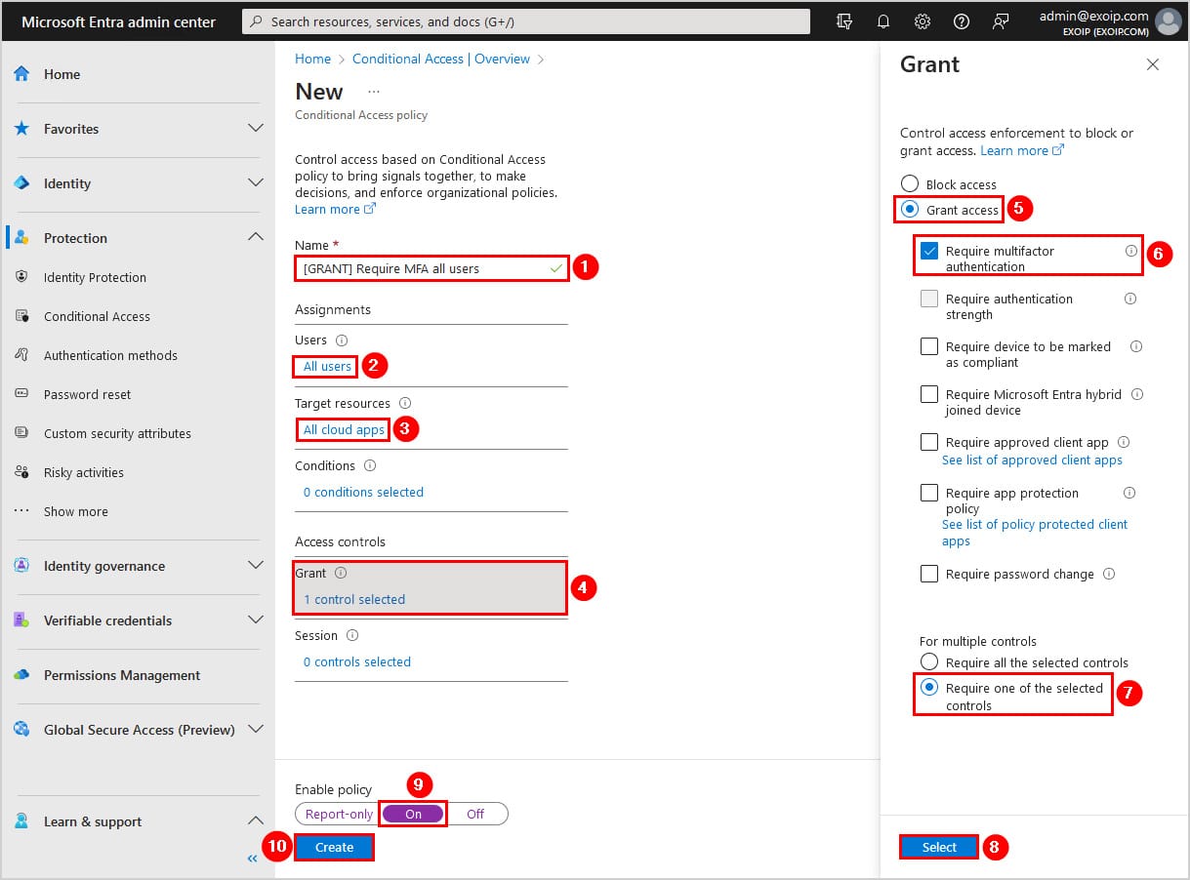The height and width of the screenshot is (880, 1190).
Task: Go to Home breadcrumb link
Action: [312, 59]
